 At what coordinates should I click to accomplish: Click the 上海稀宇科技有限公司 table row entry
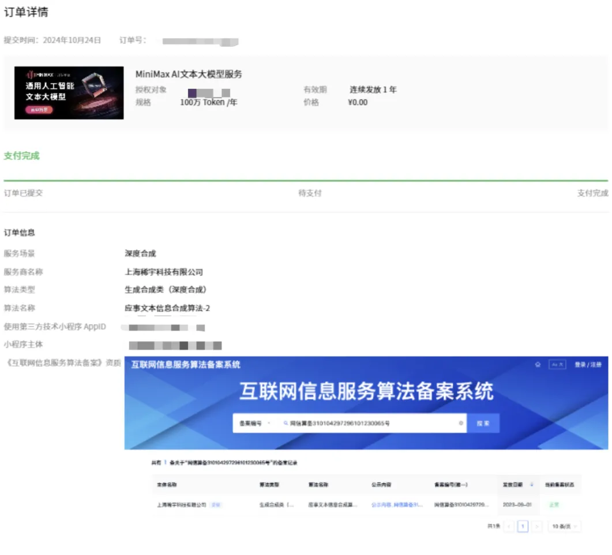(x=181, y=505)
